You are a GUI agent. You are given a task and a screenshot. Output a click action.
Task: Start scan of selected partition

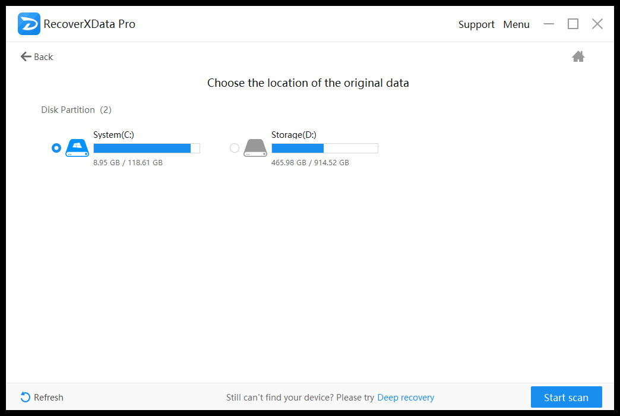click(566, 397)
